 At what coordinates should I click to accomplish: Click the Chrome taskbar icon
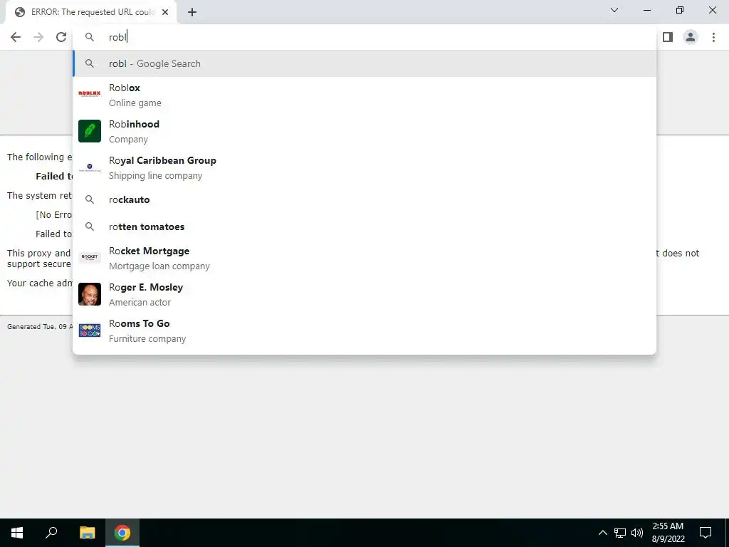coord(122,533)
